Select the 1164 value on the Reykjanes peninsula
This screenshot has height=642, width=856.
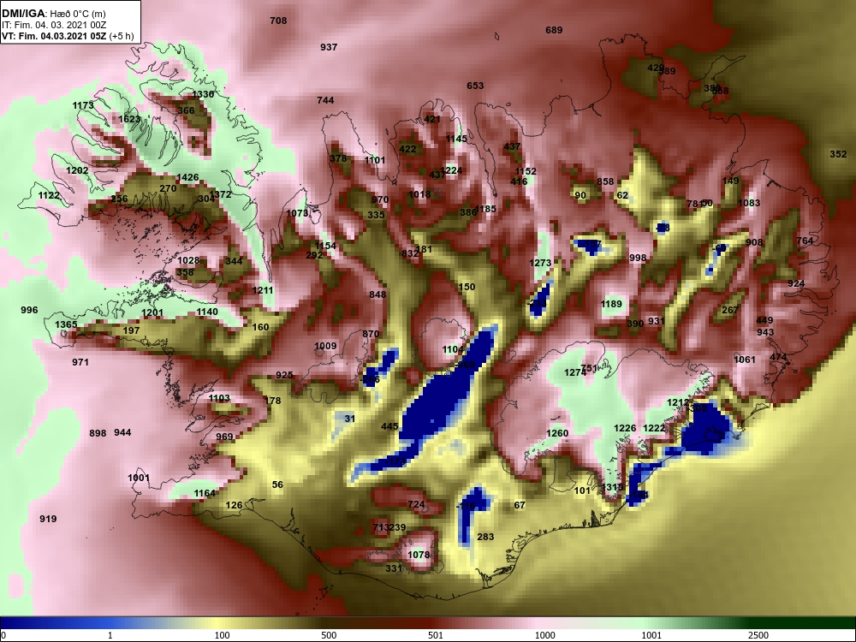tap(205, 494)
